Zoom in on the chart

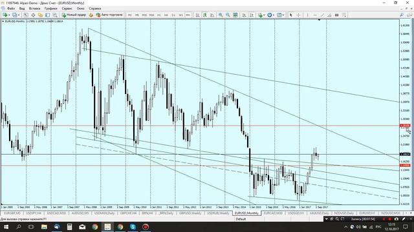(x=221, y=15)
